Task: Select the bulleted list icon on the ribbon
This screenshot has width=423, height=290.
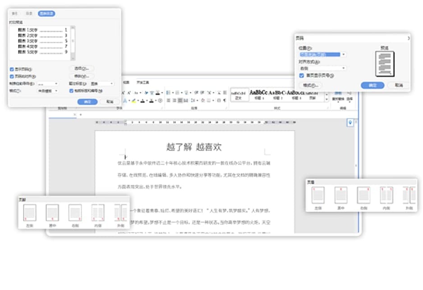Action: 169,92
